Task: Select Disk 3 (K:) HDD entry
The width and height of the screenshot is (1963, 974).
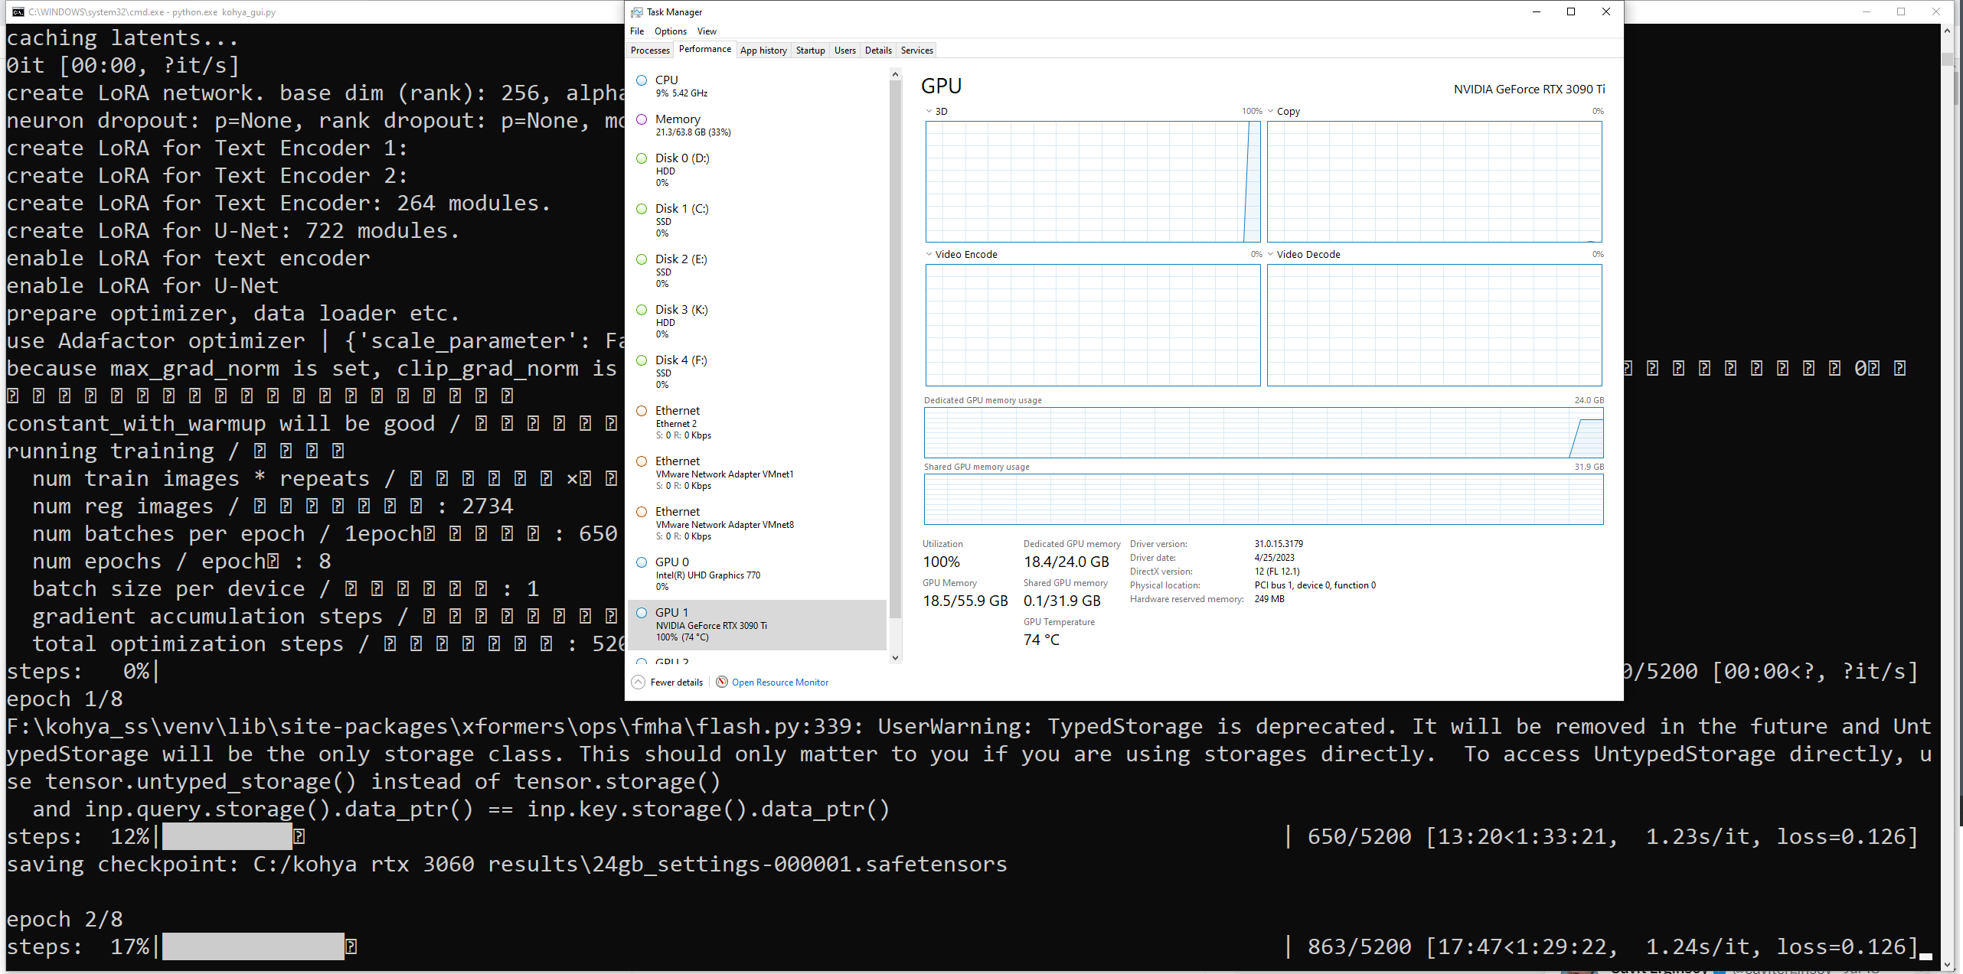Action: click(757, 321)
